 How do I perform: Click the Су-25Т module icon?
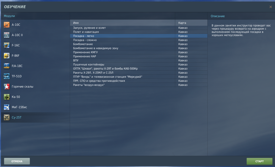7,117
